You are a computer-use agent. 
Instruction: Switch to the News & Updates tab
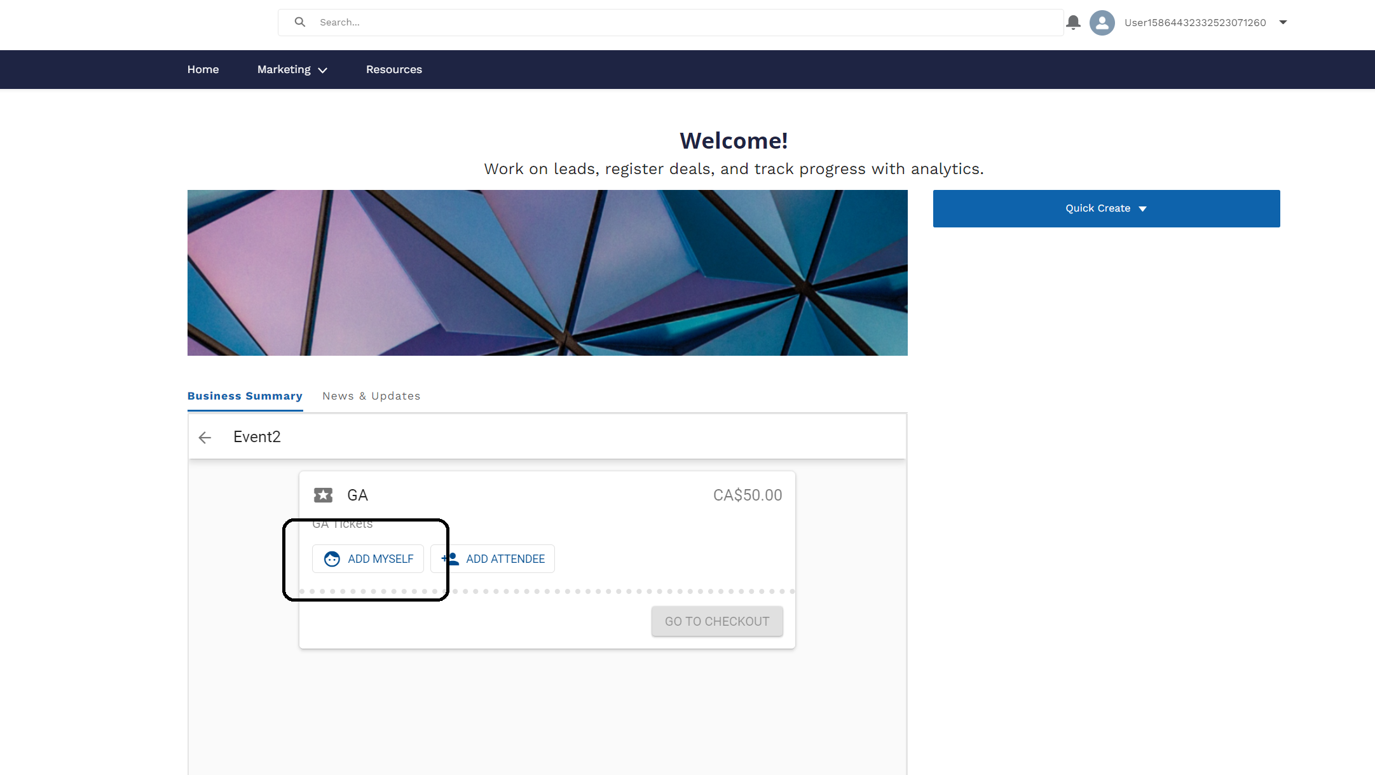coord(371,396)
